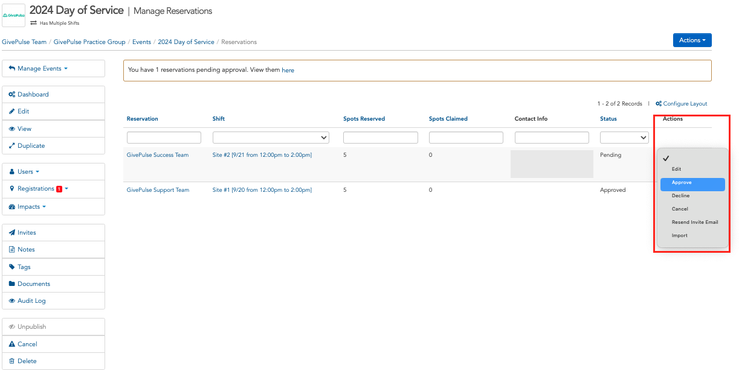Screen dimensions: 739x371
Task: Choose Edit in the actions popup menu
Action: (692, 169)
